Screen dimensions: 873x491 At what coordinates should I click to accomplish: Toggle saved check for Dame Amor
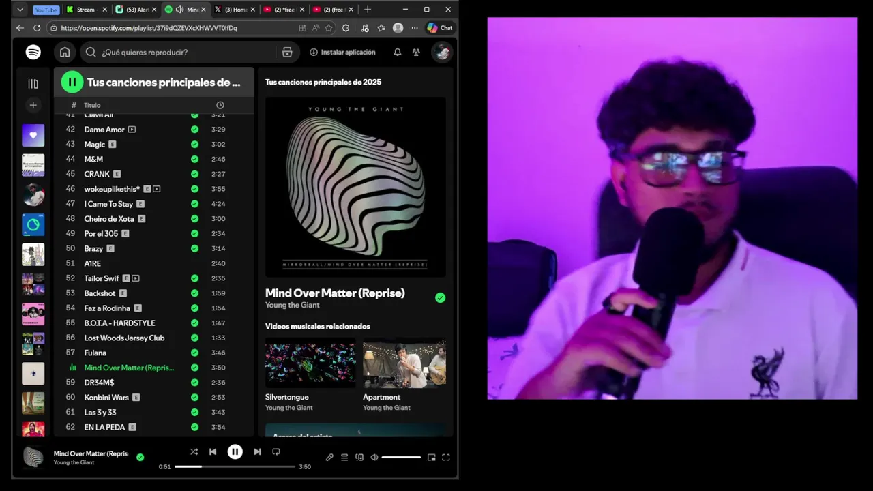[194, 130]
